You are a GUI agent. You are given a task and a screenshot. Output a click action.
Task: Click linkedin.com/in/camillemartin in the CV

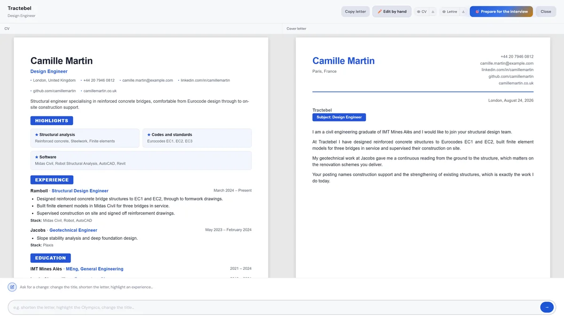205,80
